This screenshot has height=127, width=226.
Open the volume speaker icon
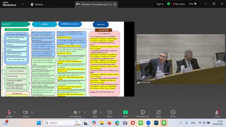204,123
